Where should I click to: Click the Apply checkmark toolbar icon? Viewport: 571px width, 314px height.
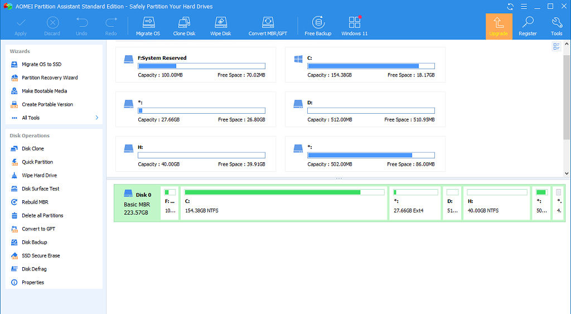pos(21,23)
